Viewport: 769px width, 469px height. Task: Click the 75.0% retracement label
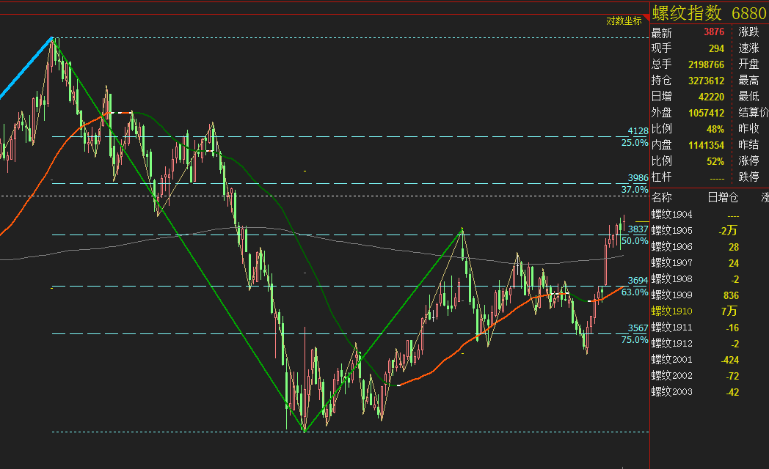point(635,340)
